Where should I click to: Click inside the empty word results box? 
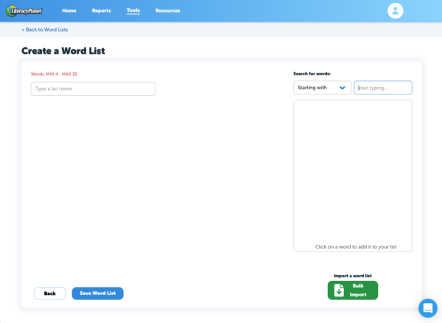352,170
